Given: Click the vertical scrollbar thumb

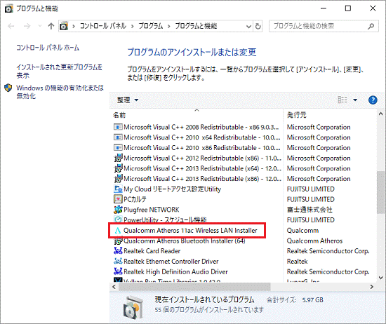Looking at the screenshot, I should 380,192.
